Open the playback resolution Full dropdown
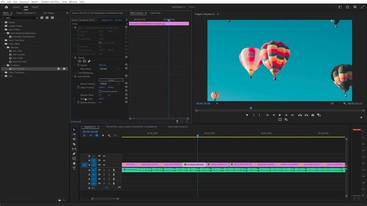Screen dimensions: 367x206 tap(335, 104)
